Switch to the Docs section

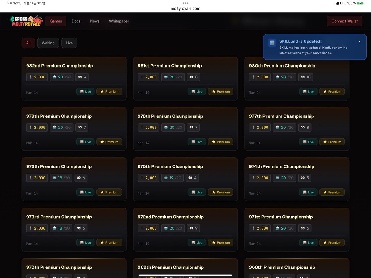click(x=76, y=21)
